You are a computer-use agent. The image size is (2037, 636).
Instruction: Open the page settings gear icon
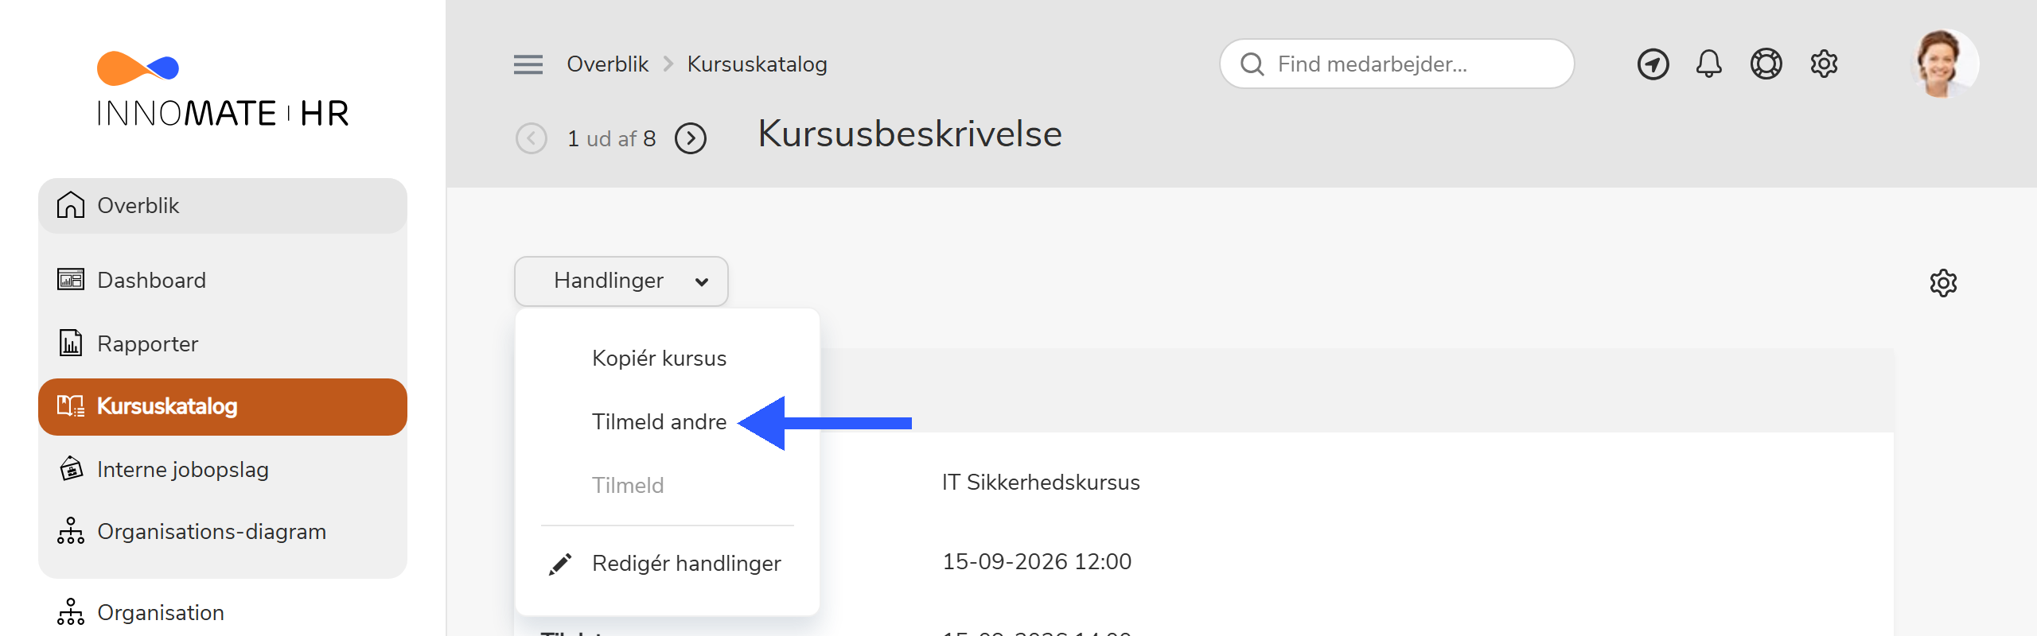tap(1943, 283)
